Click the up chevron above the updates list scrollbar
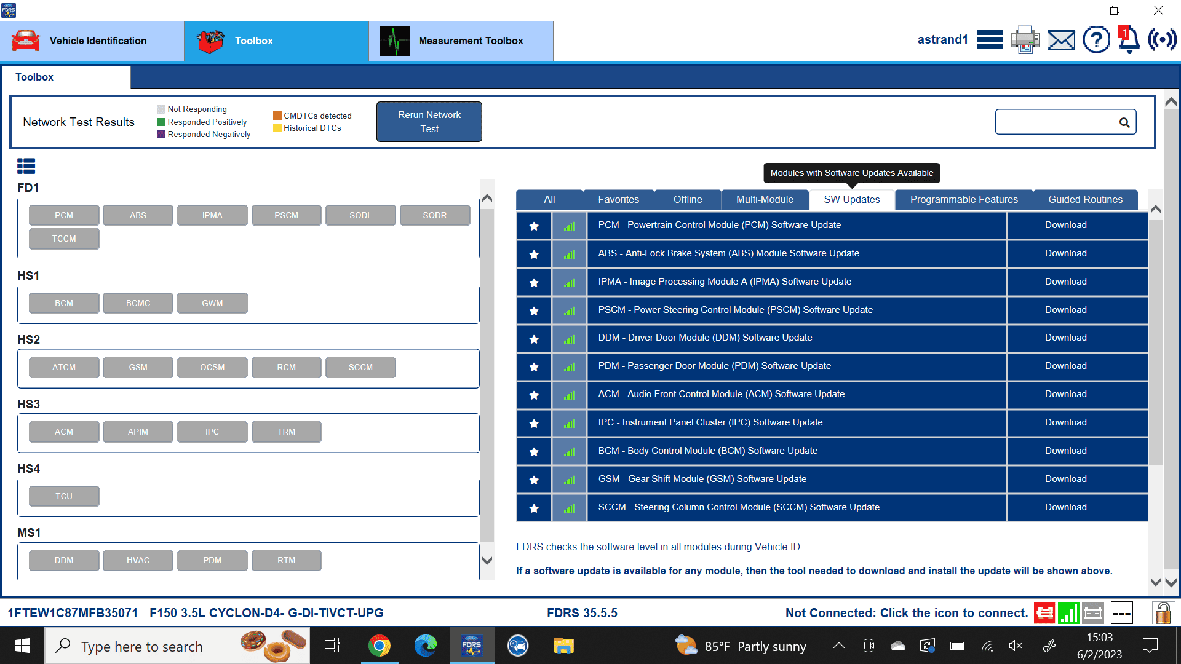This screenshot has width=1181, height=664. tap(1156, 209)
